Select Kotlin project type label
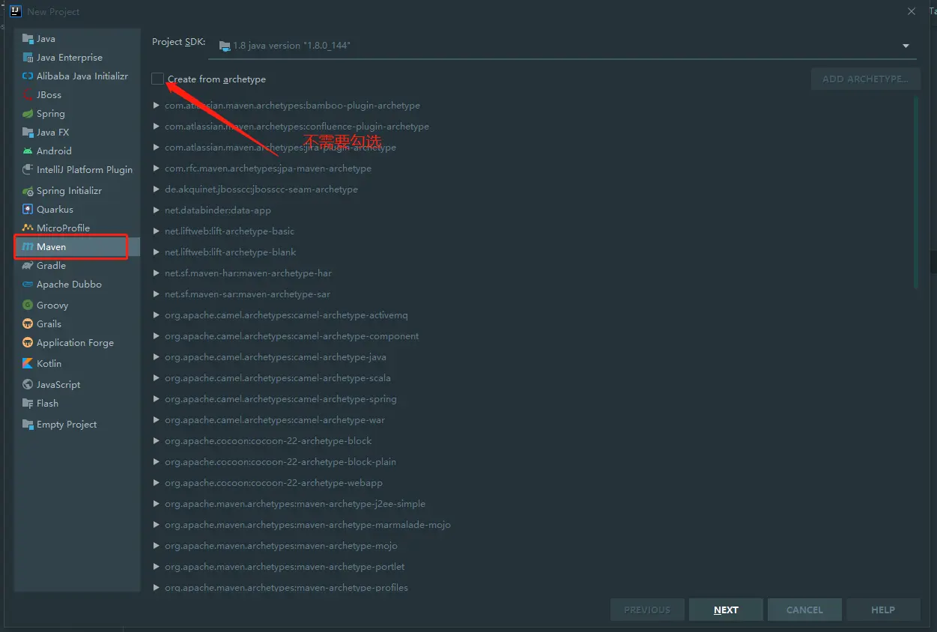Screen dimensions: 937x632 49,364
